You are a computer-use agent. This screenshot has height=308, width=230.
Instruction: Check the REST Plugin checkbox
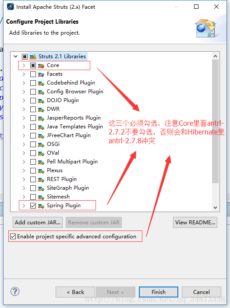[x=33, y=179]
